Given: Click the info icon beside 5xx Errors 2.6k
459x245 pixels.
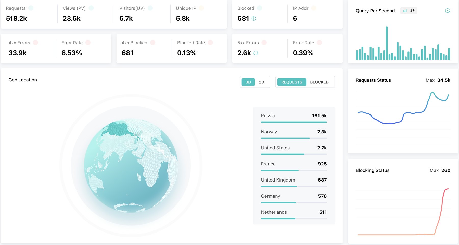Looking at the screenshot, I should click(x=256, y=53).
